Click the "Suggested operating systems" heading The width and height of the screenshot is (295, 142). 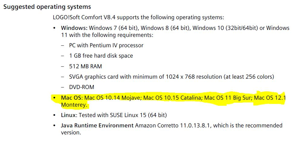[x=47, y=7]
